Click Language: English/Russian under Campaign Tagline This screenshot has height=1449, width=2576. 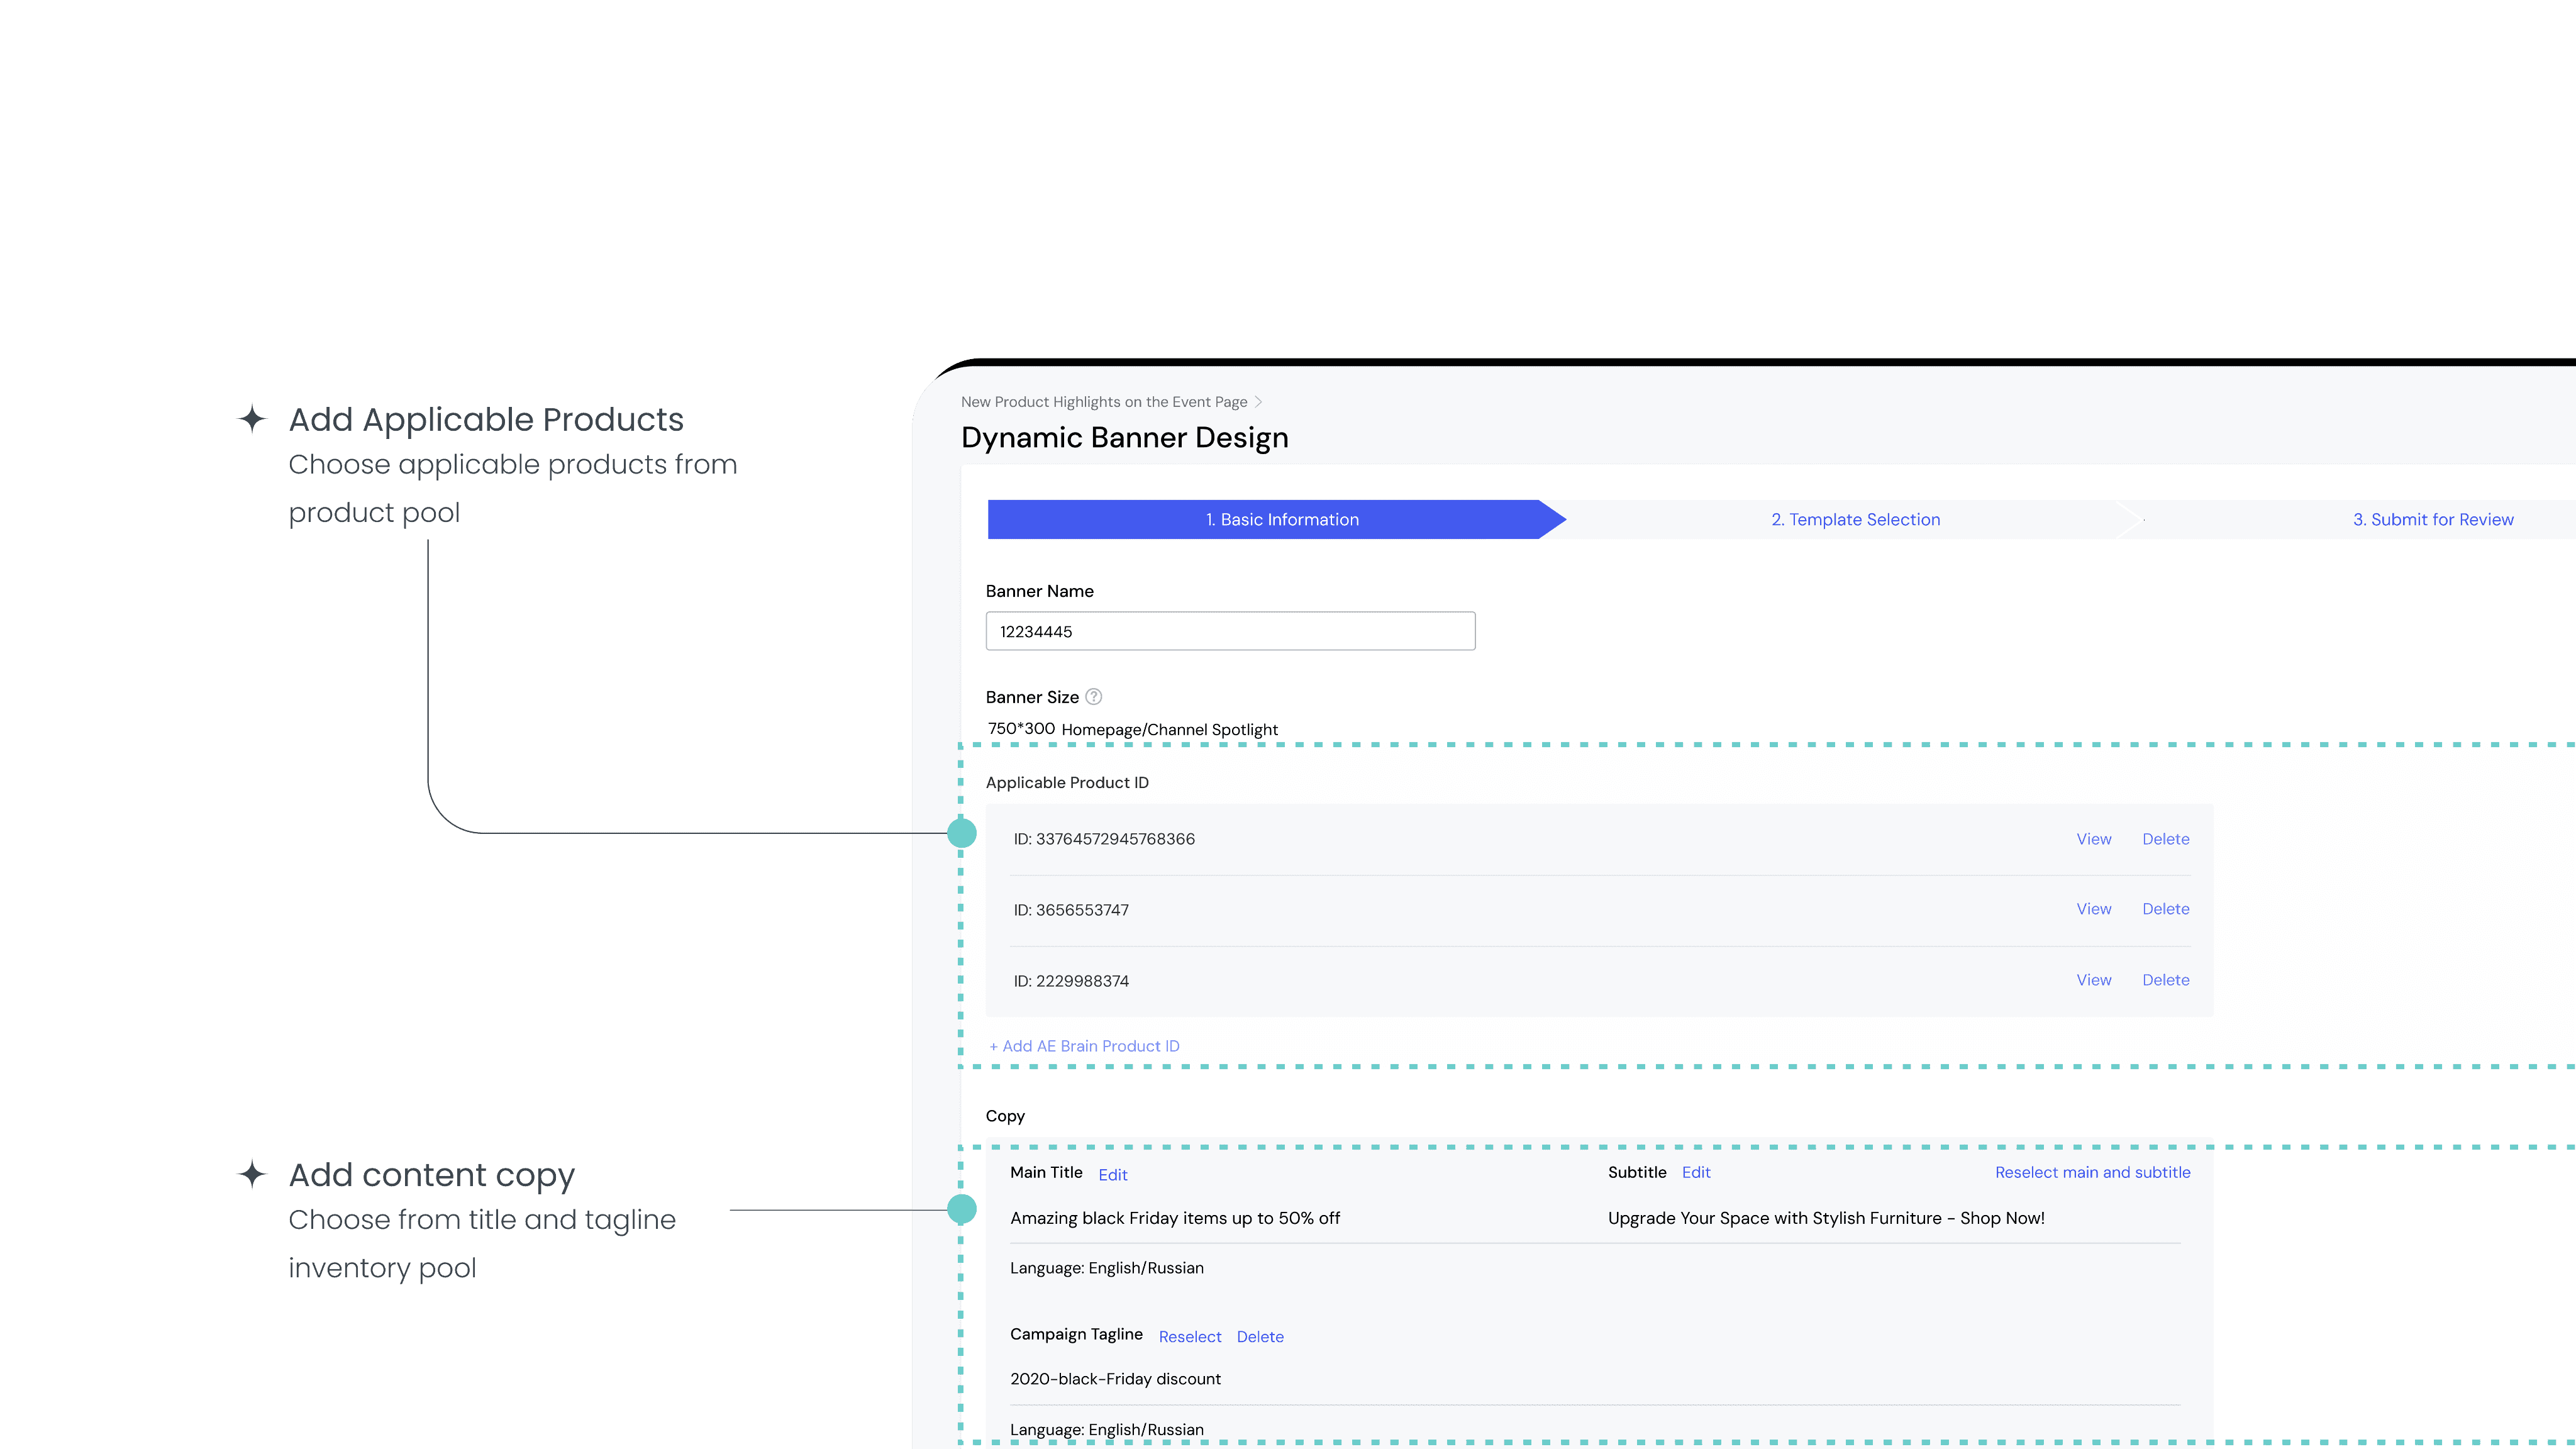click(1106, 1430)
